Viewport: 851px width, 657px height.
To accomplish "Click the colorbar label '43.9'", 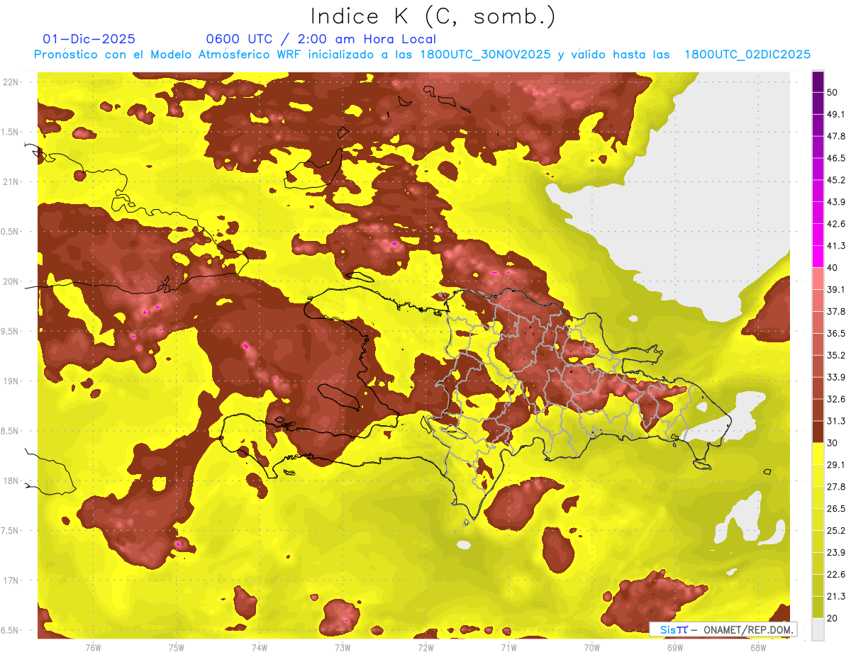I will pyautogui.click(x=836, y=202).
